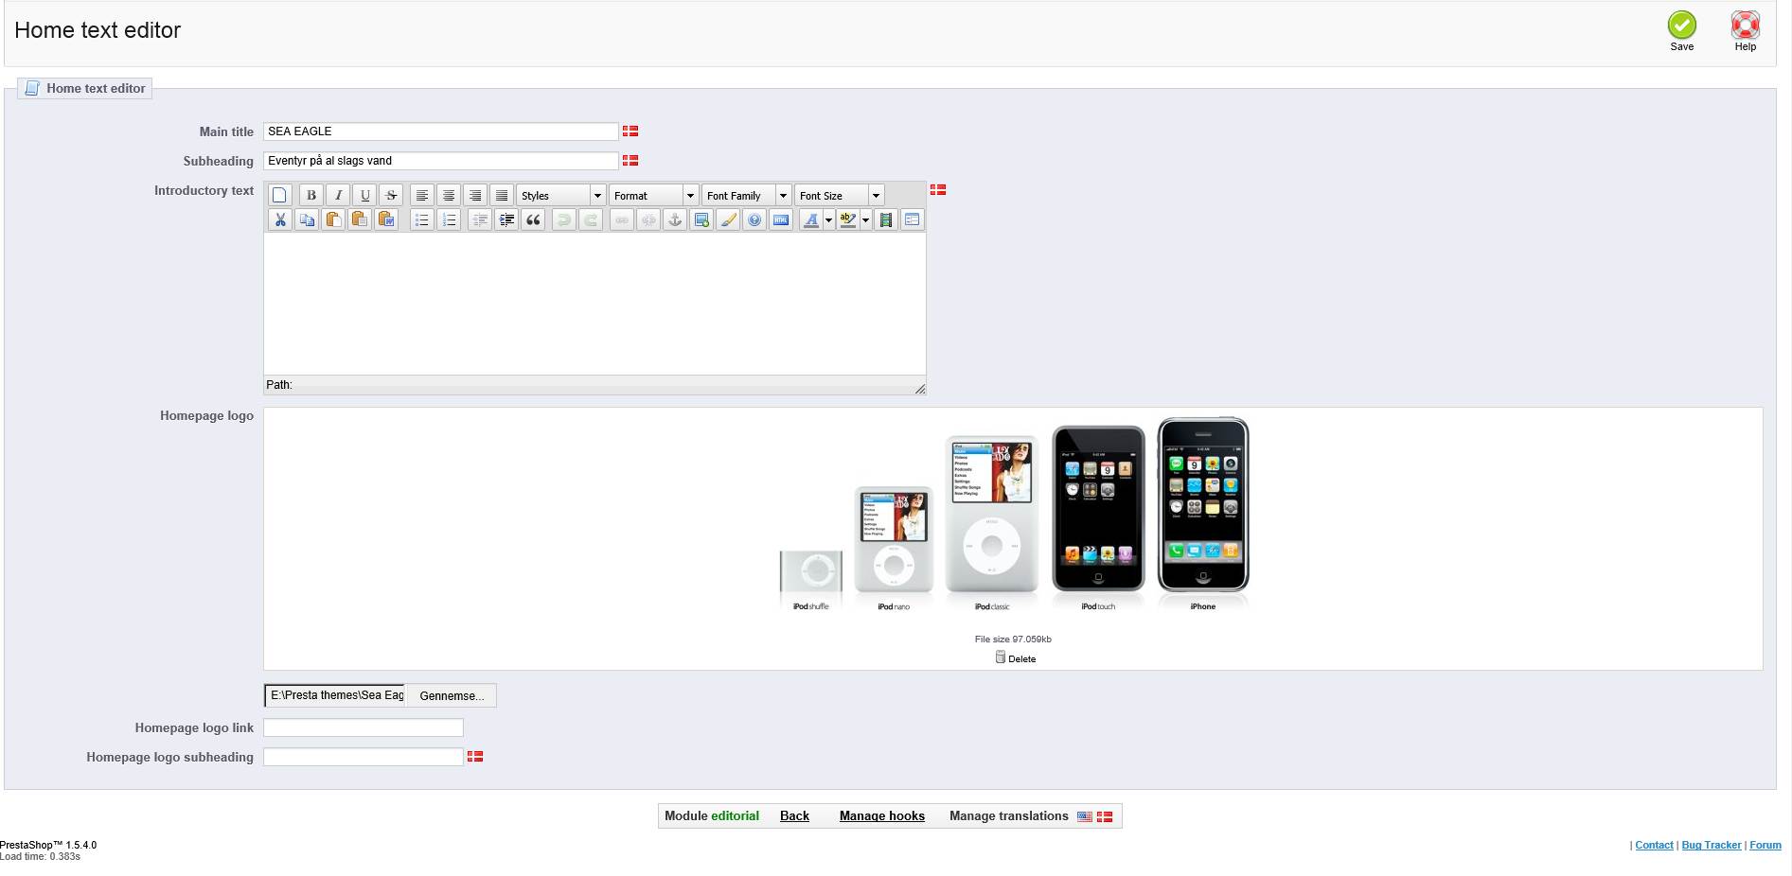Viewport: 1792px width, 876px height.
Task: Click the background highlight color icon
Action: point(848,219)
